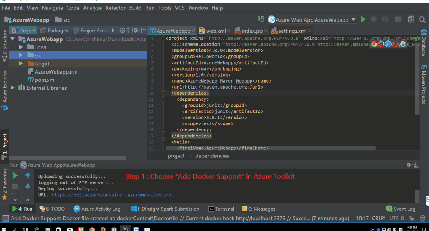Viewport: 429px width, 231px height.
Task: Open Project panel settings gear
Action: 135,31
